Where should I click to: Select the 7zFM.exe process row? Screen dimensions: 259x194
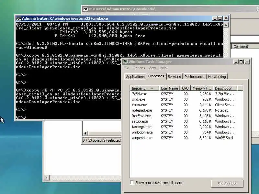click(186, 94)
